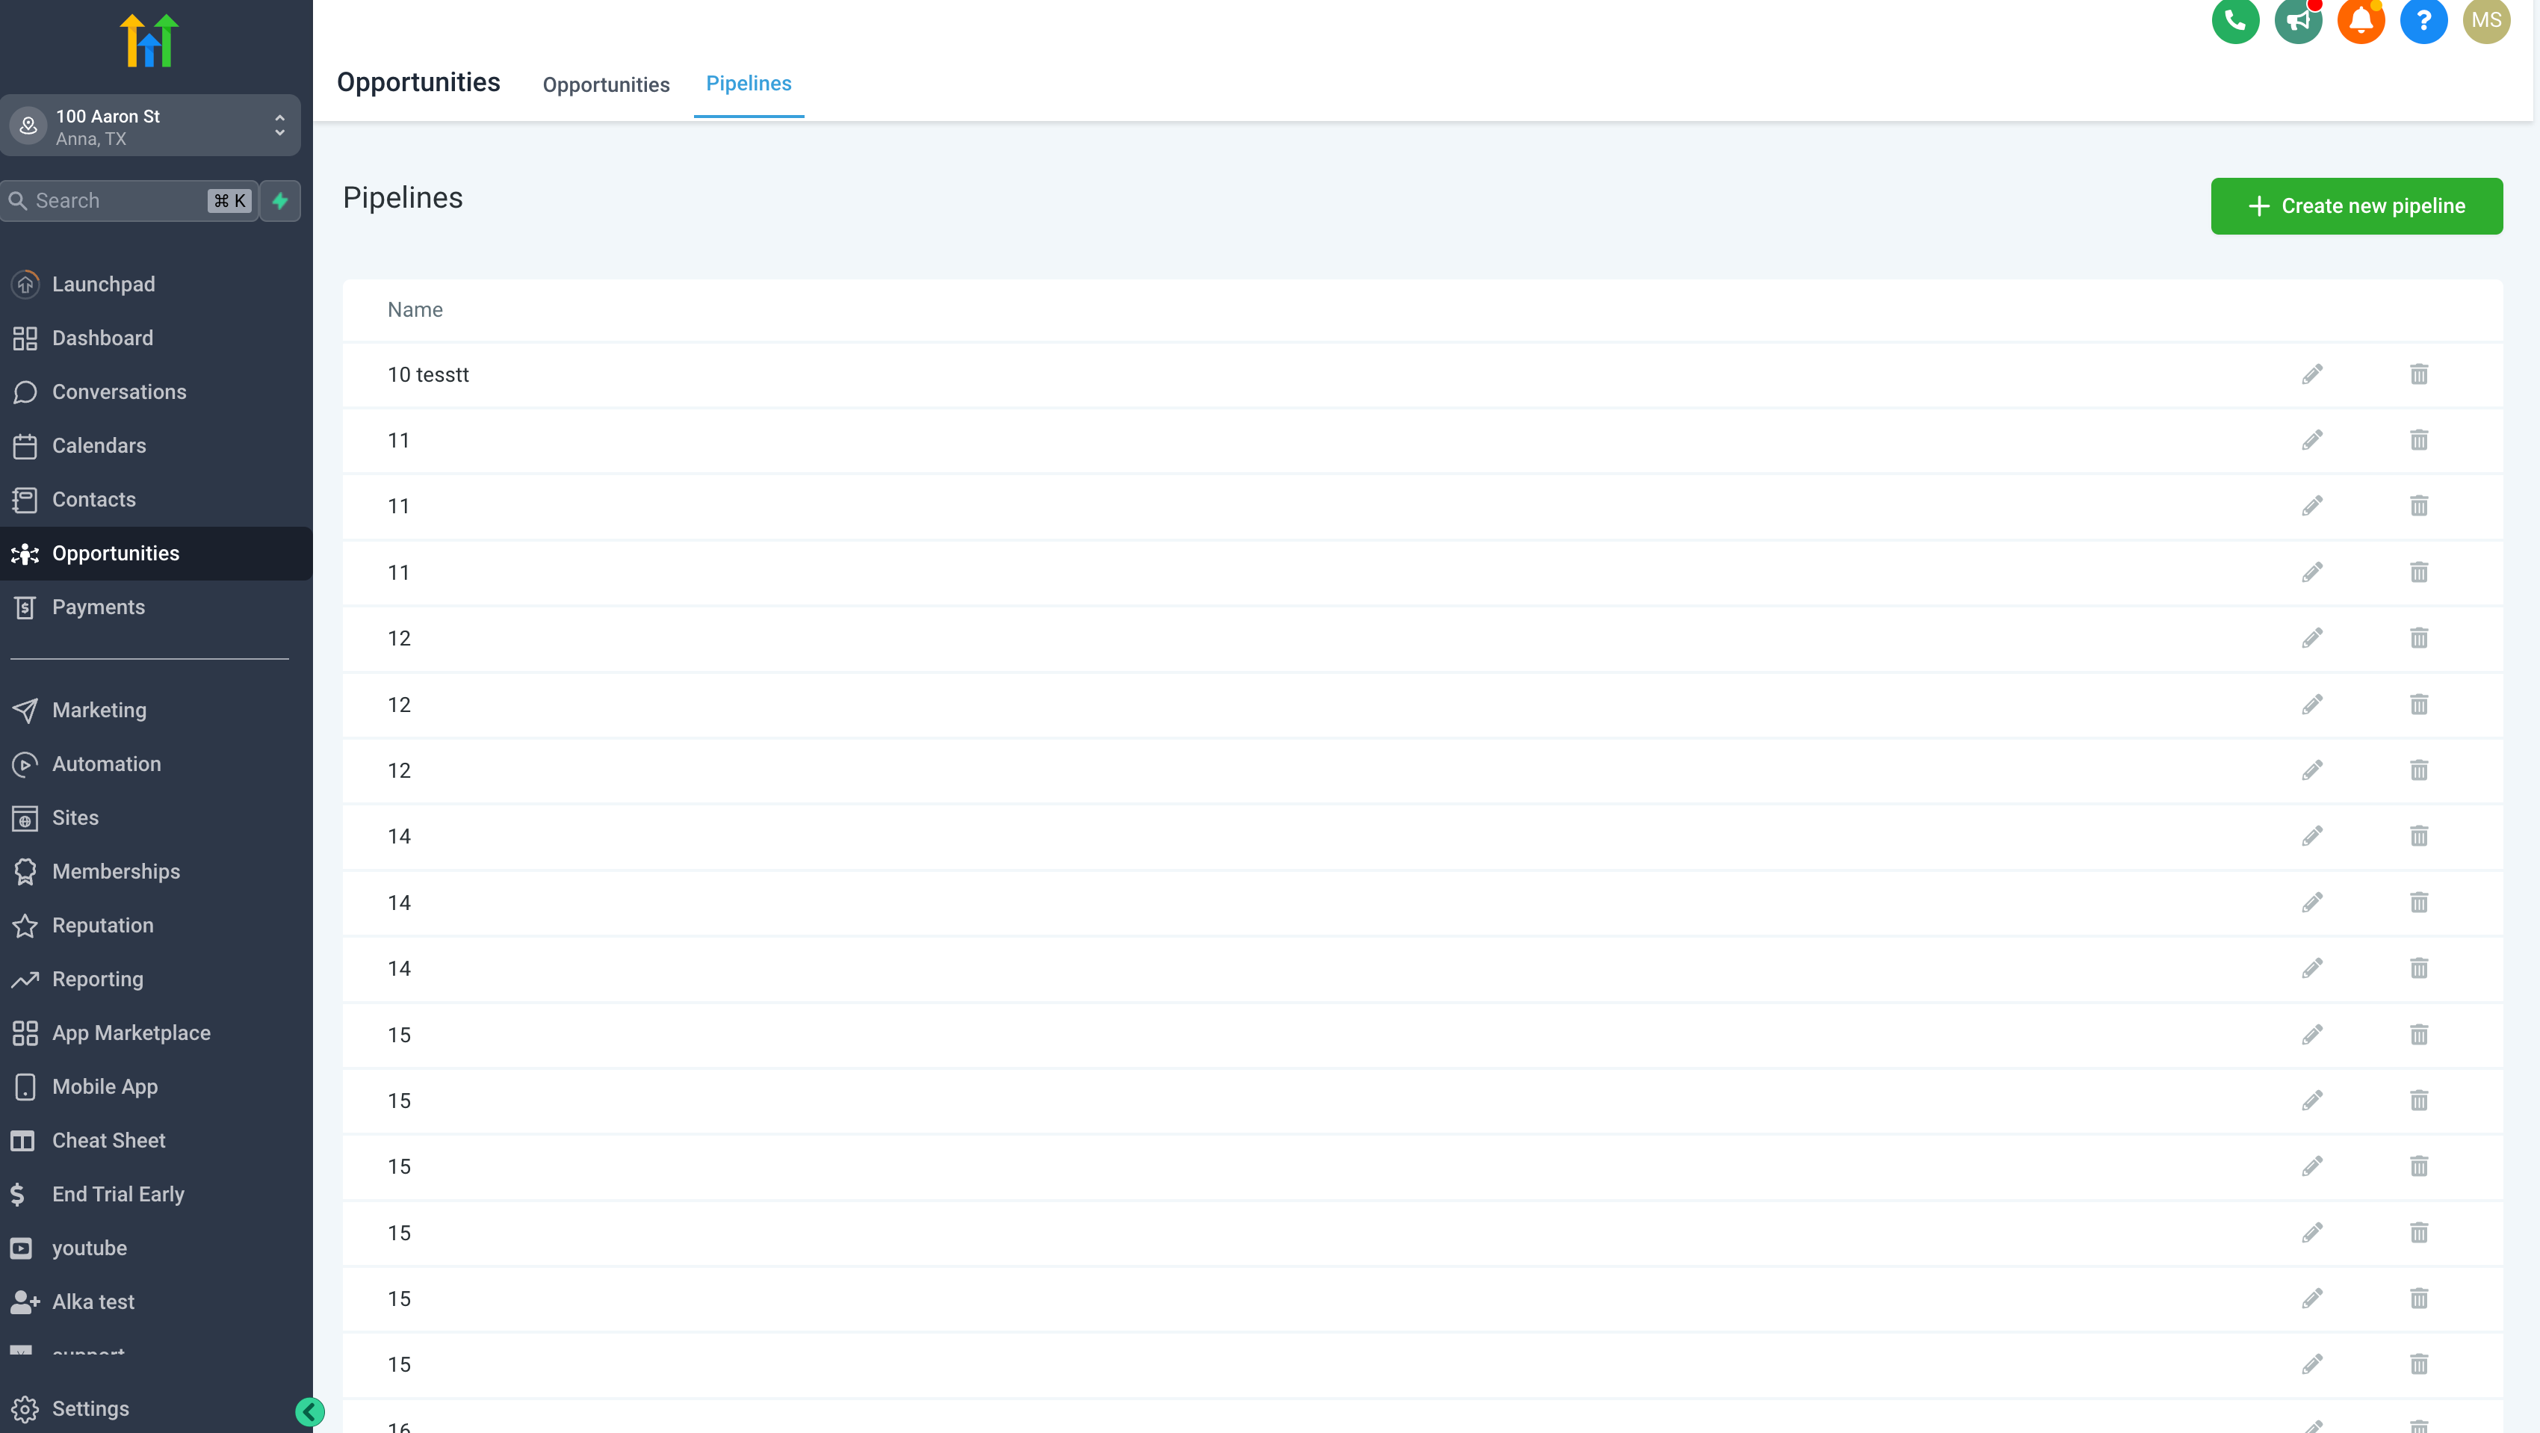Click the blue help question mark icon

pyautogui.click(x=2423, y=21)
